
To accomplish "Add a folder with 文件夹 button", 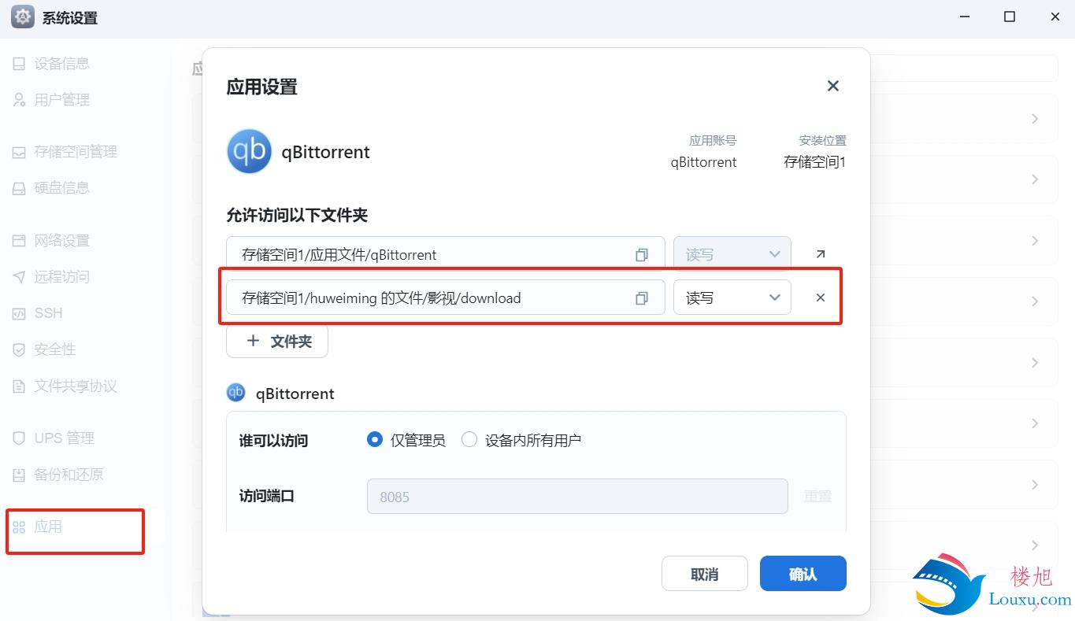I will pos(277,341).
